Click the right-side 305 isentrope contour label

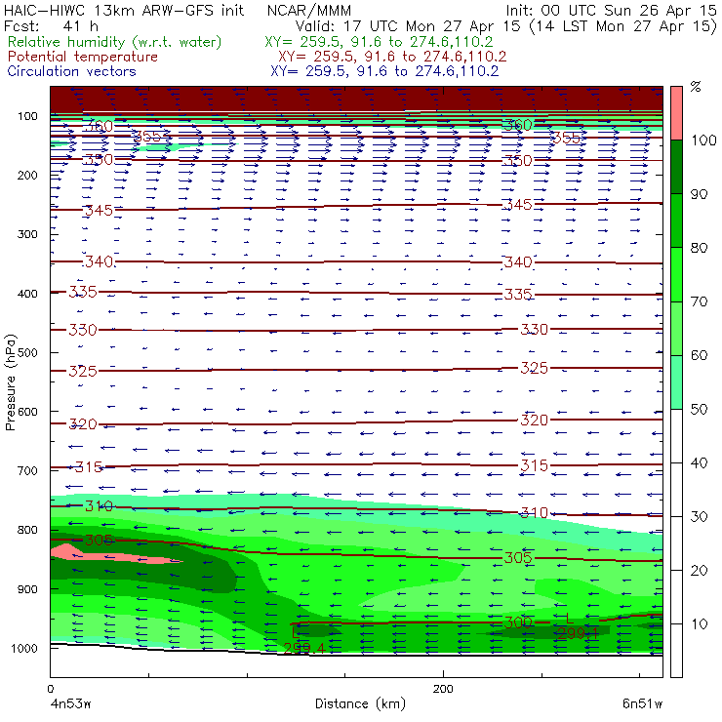[518, 558]
